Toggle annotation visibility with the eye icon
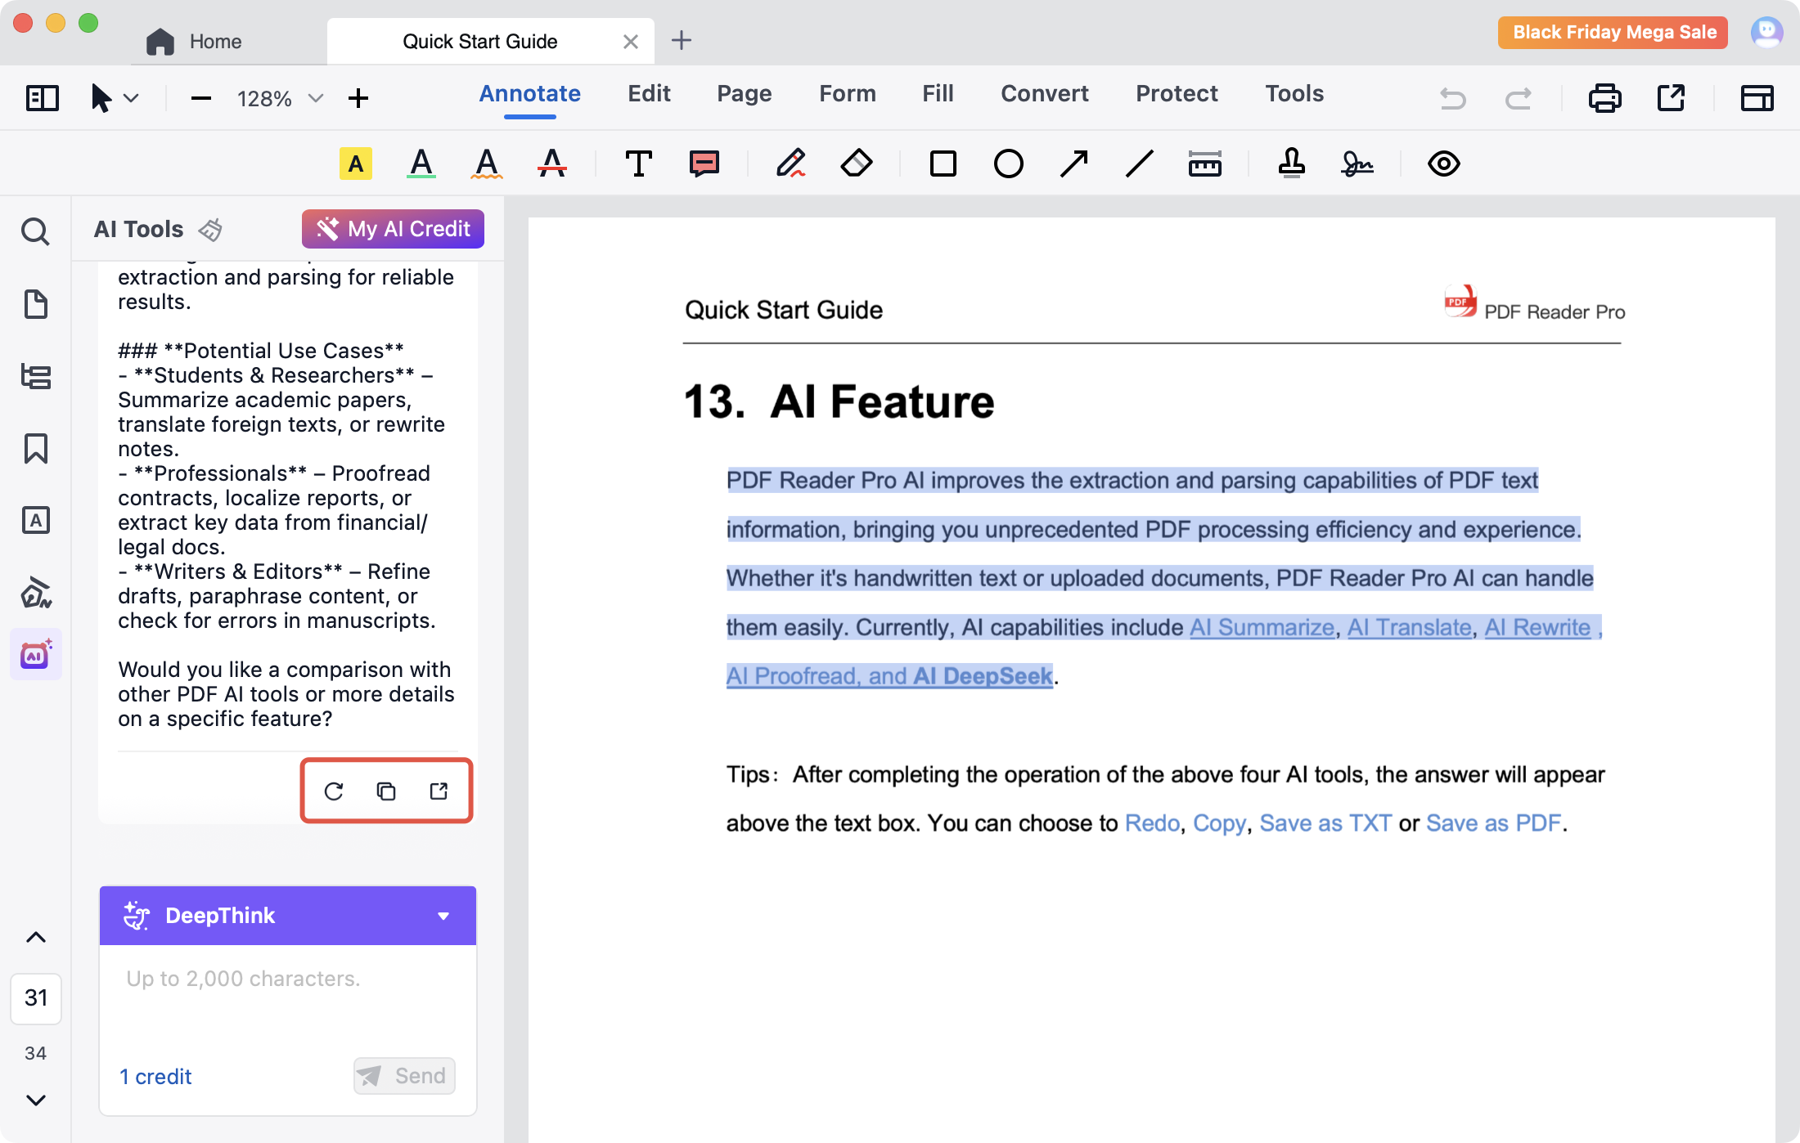This screenshot has height=1143, width=1800. (1443, 164)
